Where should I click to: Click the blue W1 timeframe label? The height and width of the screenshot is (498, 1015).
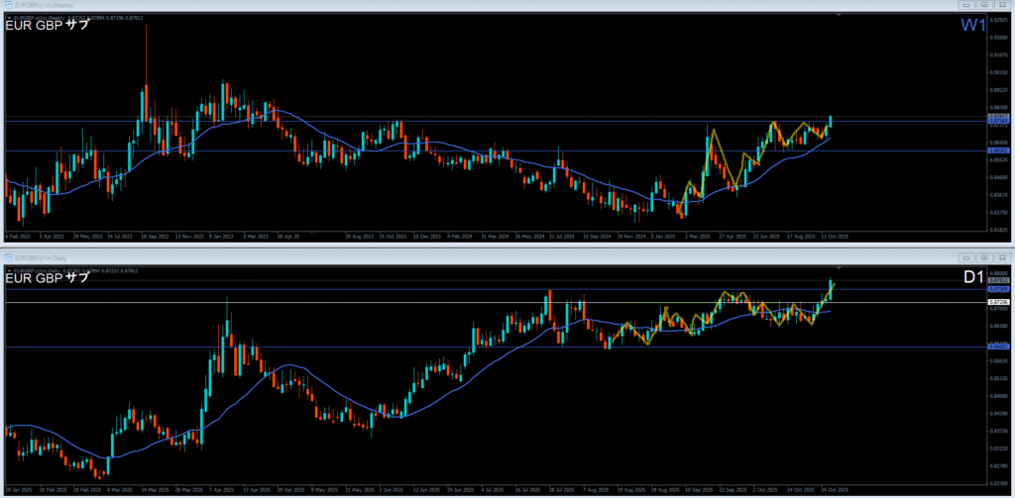click(972, 26)
